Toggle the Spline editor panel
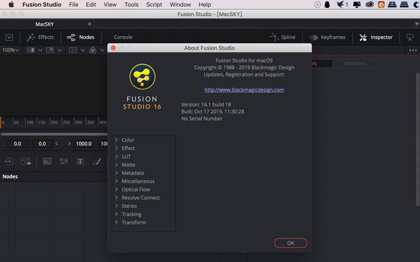Image resolution: width=420 pixels, height=262 pixels. click(282, 37)
